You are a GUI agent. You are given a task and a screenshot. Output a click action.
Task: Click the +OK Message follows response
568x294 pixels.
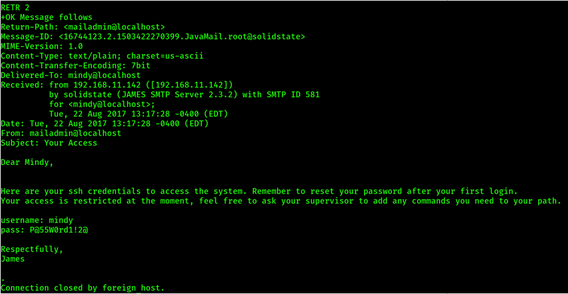click(47, 17)
